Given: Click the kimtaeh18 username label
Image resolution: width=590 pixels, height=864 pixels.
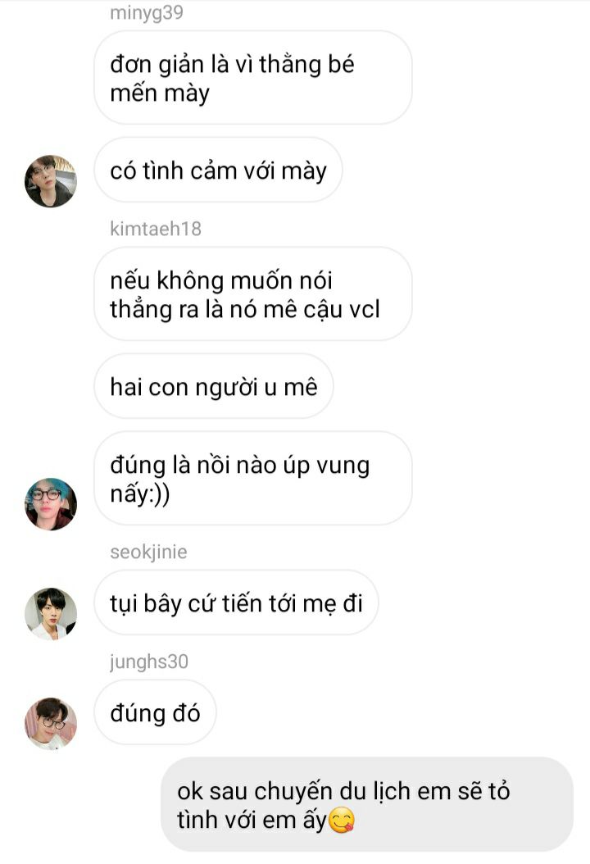Looking at the screenshot, I should click(156, 229).
